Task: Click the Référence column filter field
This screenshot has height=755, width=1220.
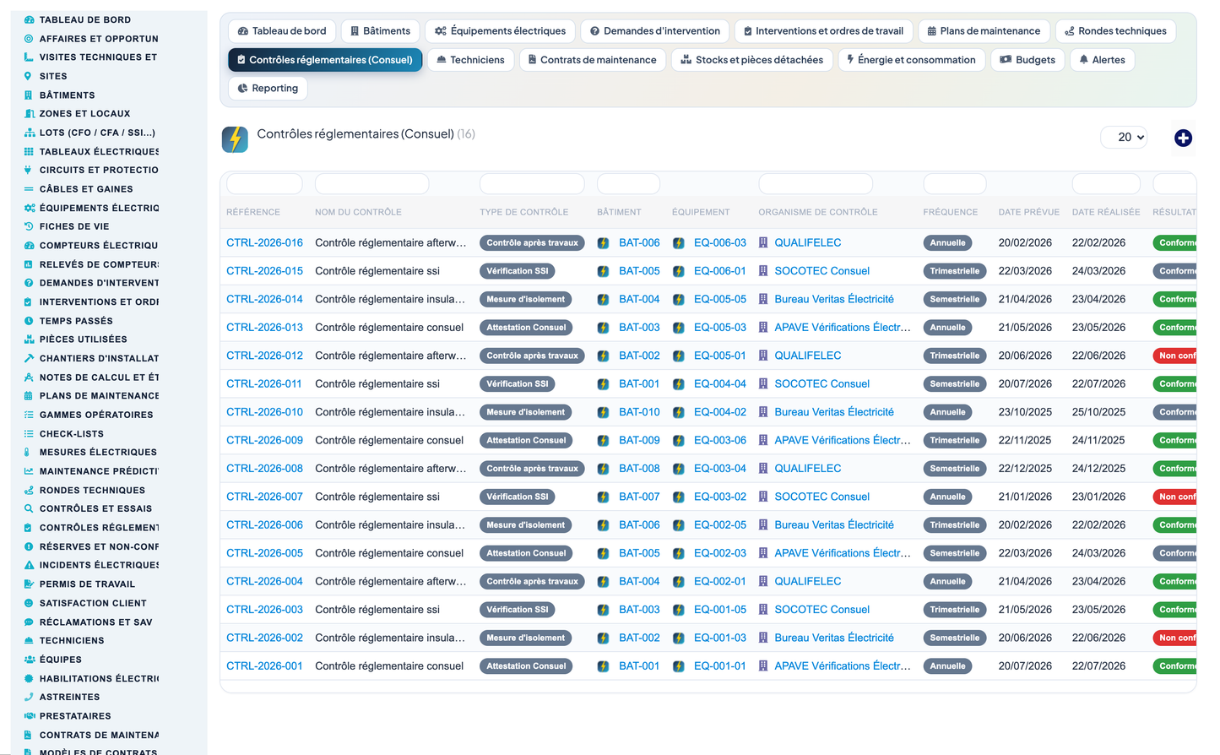Action: point(264,183)
